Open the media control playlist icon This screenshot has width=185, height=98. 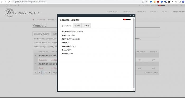(x=176, y=2)
